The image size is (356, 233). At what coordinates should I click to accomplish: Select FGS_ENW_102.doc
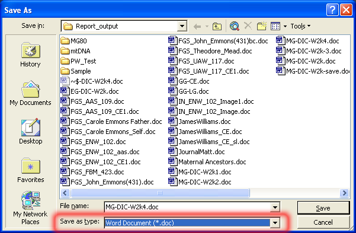click(x=94, y=142)
